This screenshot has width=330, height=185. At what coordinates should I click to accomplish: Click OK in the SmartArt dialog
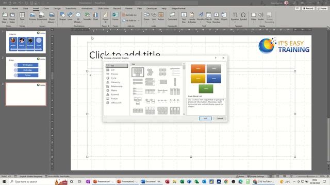click(205, 119)
